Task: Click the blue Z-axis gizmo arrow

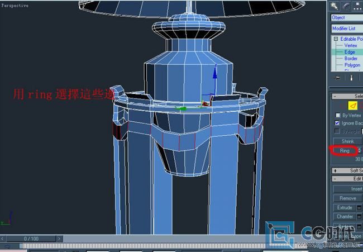Action: tap(215, 73)
